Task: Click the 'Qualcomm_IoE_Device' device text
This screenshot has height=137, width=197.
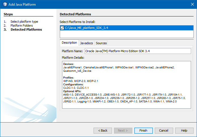Action: click(77, 71)
